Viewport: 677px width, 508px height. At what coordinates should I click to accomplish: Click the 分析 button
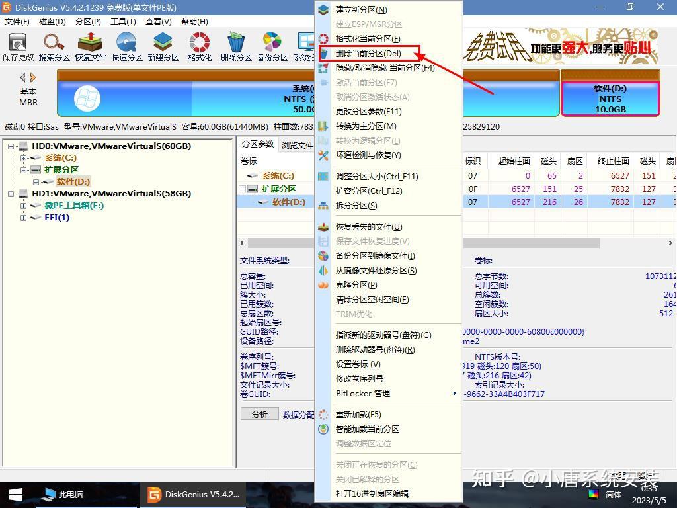(260, 414)
